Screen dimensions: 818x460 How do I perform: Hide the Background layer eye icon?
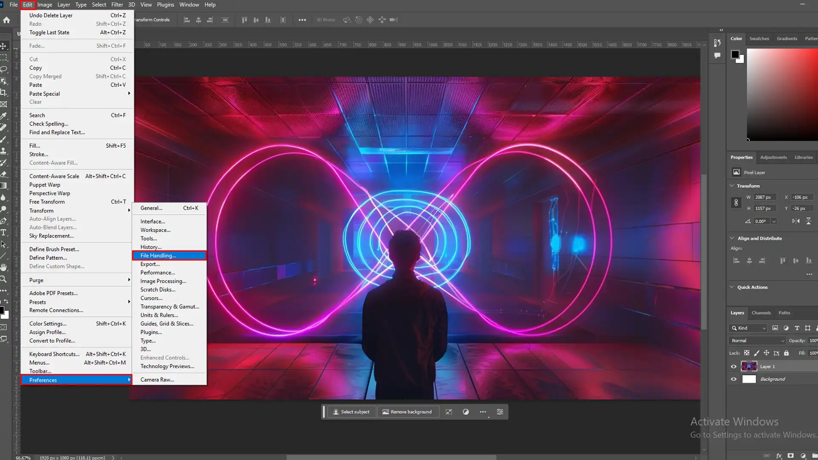tap(734, 379)
